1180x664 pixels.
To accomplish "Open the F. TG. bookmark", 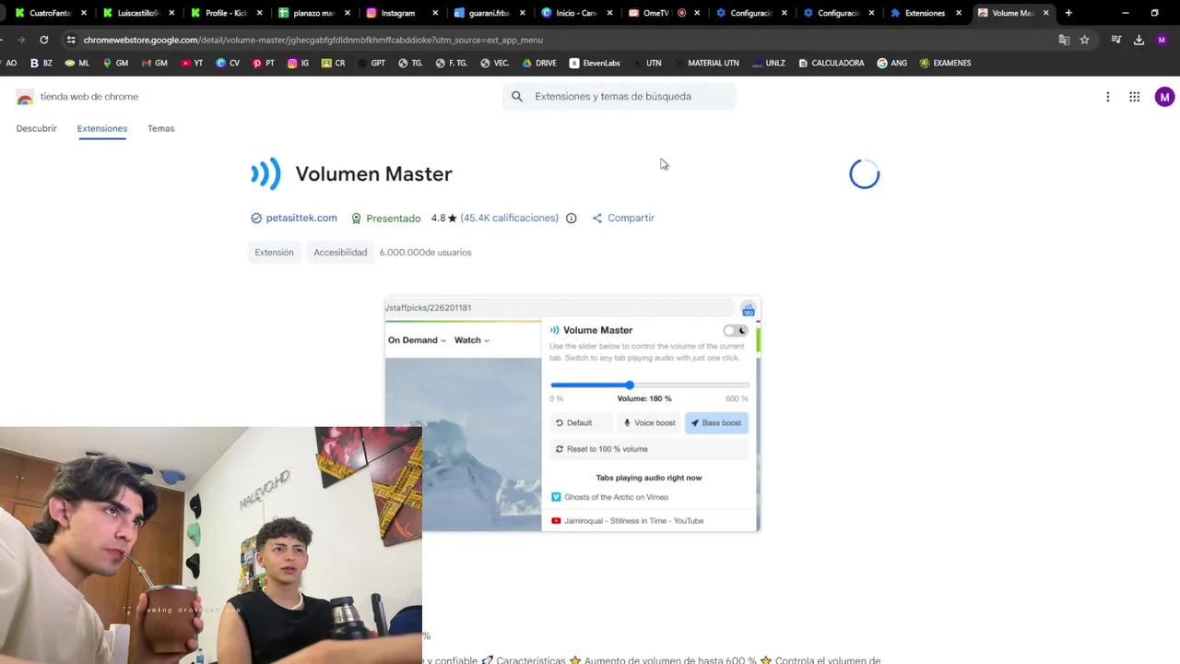I will (451, 63).
